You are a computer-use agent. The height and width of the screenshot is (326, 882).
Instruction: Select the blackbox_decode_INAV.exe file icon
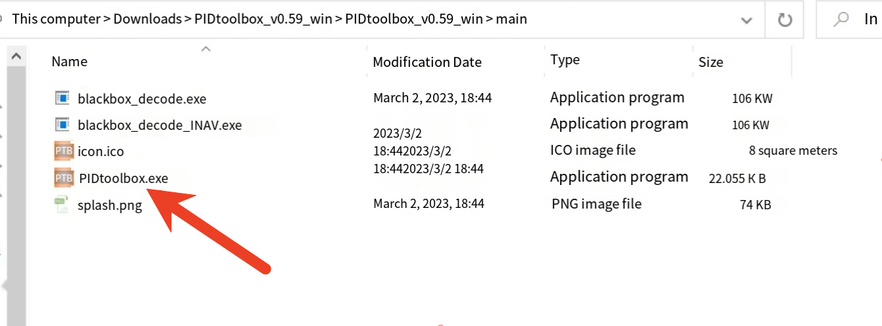click(62, 125)
